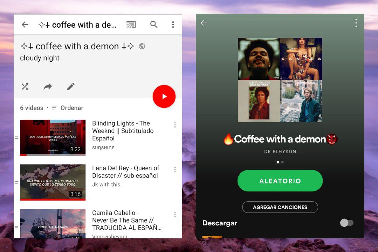Open search in YouTube playlist header
Viewport: 378px width, 252px height.
click(x=154, y=24)
